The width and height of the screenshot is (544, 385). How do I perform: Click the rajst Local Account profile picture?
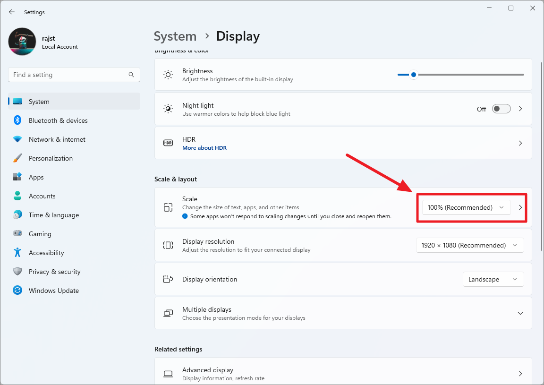[x=22, y=42]
